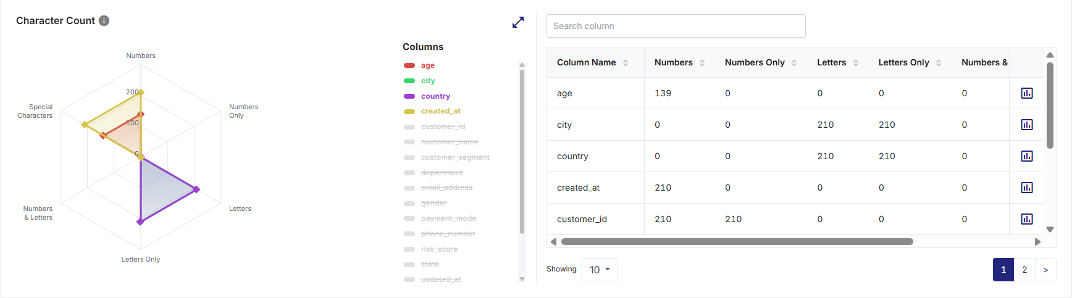Sort by Column Name header arrows
The image size is (1072, 298).
(x=626, y=63)
